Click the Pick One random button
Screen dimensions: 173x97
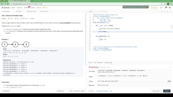click(x=60, y=91)
